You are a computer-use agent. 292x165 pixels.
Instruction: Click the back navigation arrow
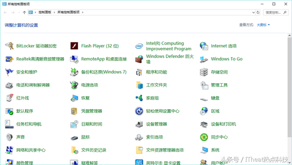click(5, 12)
